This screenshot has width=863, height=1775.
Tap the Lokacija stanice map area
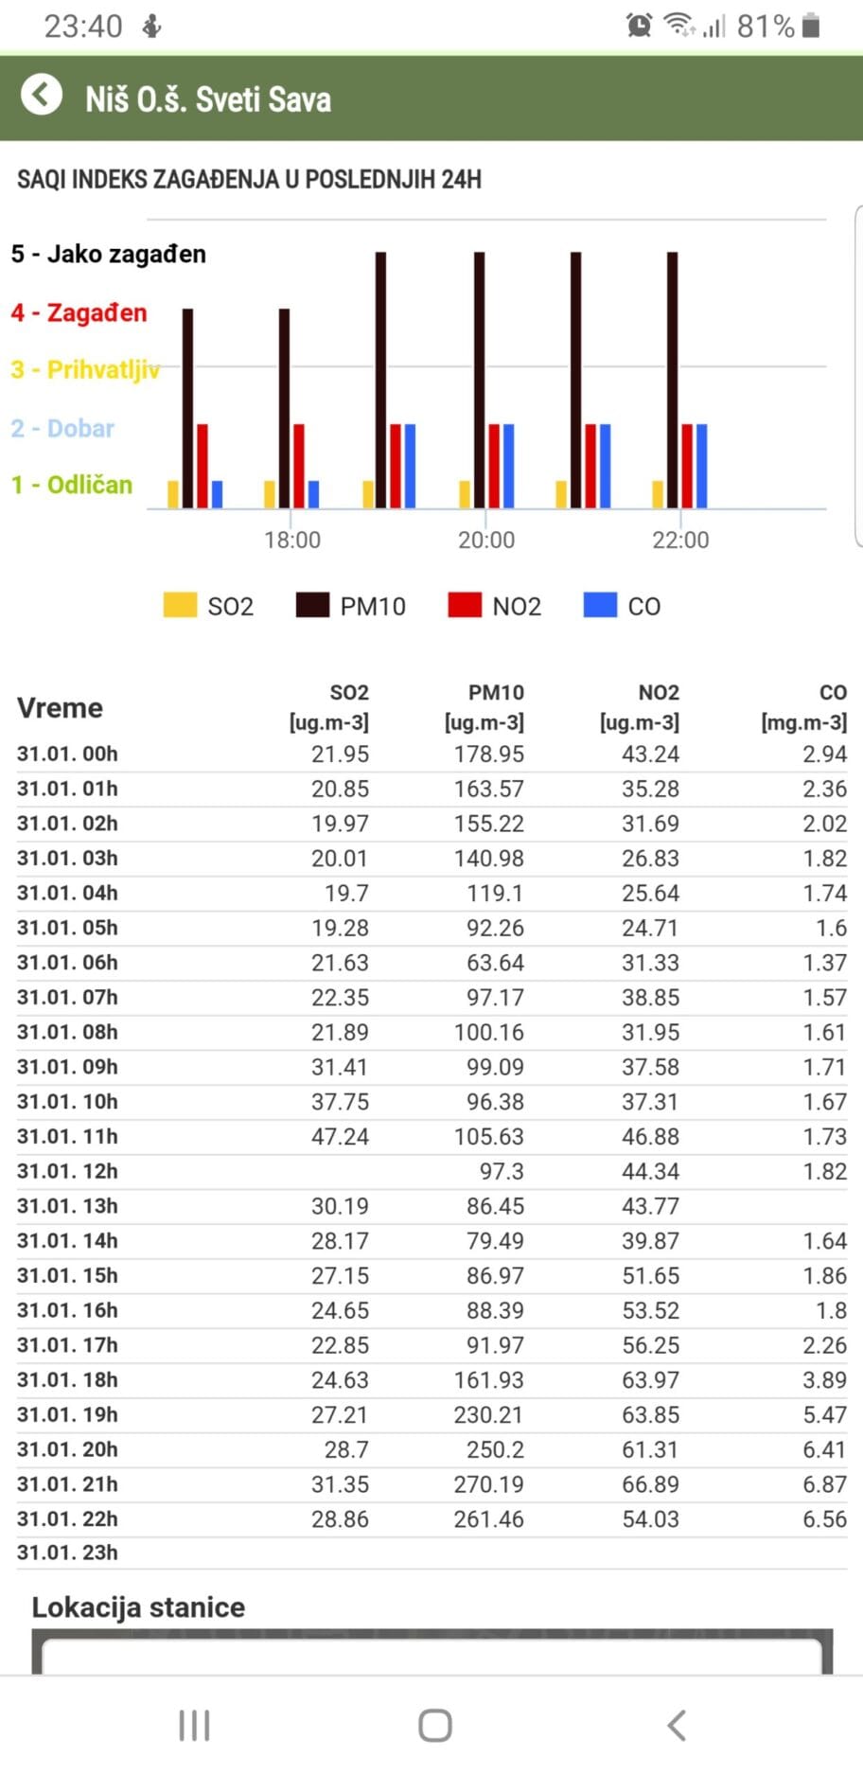coord(431,1651)
